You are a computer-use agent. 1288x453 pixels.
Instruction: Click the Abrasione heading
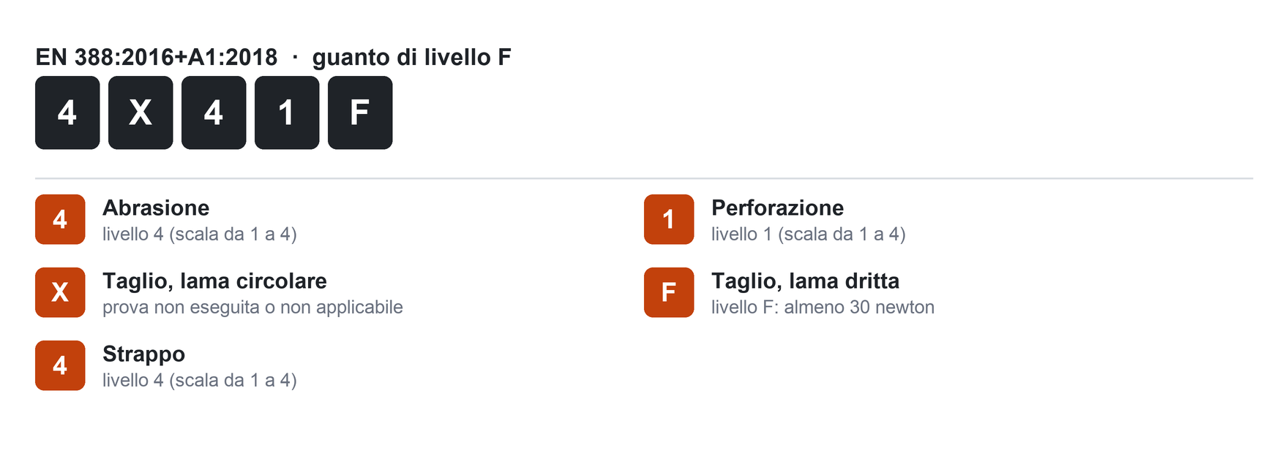click(x=156, y=208)
